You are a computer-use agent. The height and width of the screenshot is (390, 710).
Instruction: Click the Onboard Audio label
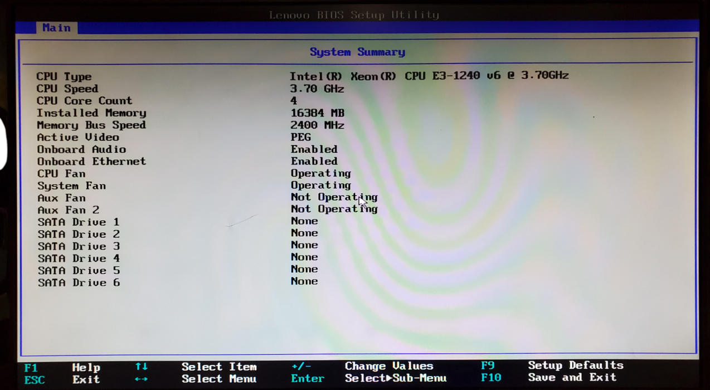pyautogui.click(x=82, y=149)
